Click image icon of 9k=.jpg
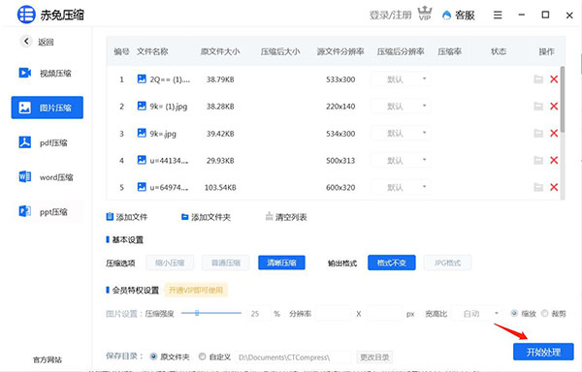582x372 pixels. pyautogui.click(x=142, y=133)
